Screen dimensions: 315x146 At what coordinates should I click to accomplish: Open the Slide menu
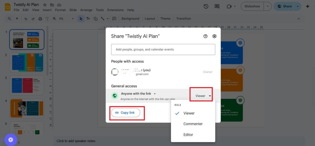pyautogui.click(x=73, y=10)
